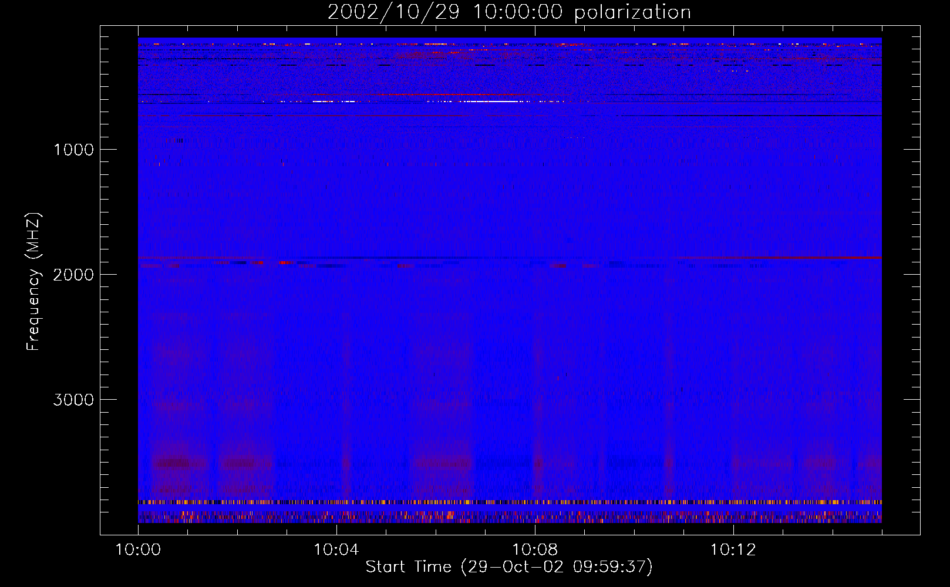This screenshot has height=587, width=950.
Task: Click the 10:08 time tick label
Action: [x=535, y=550]
